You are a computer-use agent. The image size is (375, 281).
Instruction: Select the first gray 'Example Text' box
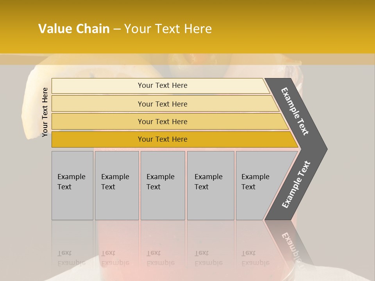73,185
